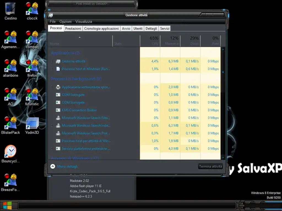This screenshot has height=211, width=282.
Task: Click Notepad++ 6.2.3 in the Post Install window
Action: (x=81, y=196)
